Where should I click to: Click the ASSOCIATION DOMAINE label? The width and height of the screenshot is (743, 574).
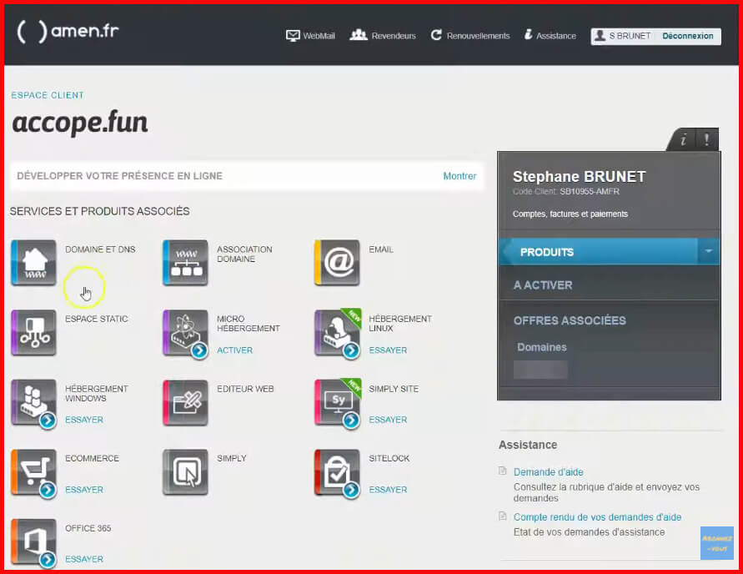244,254
